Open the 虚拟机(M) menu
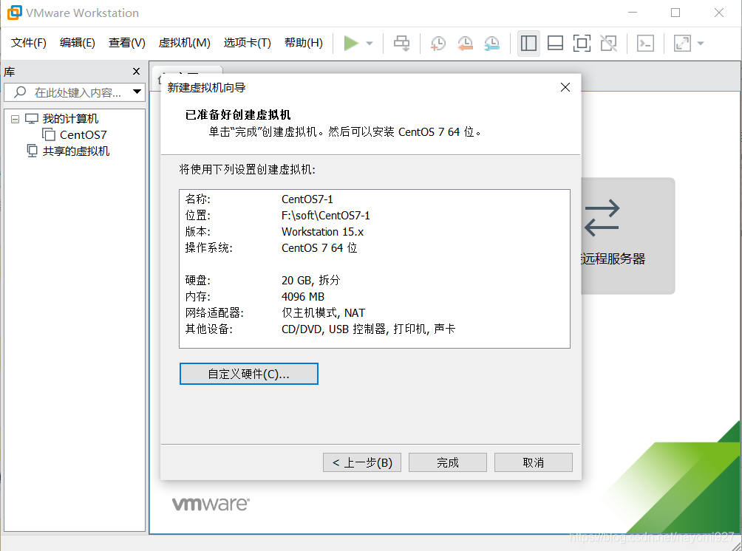The height and width of the screenshot is (551, 742). [x=184, y=43]
